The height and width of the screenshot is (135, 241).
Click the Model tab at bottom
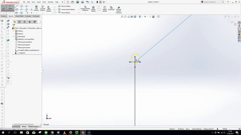click(x=24, y=127)
